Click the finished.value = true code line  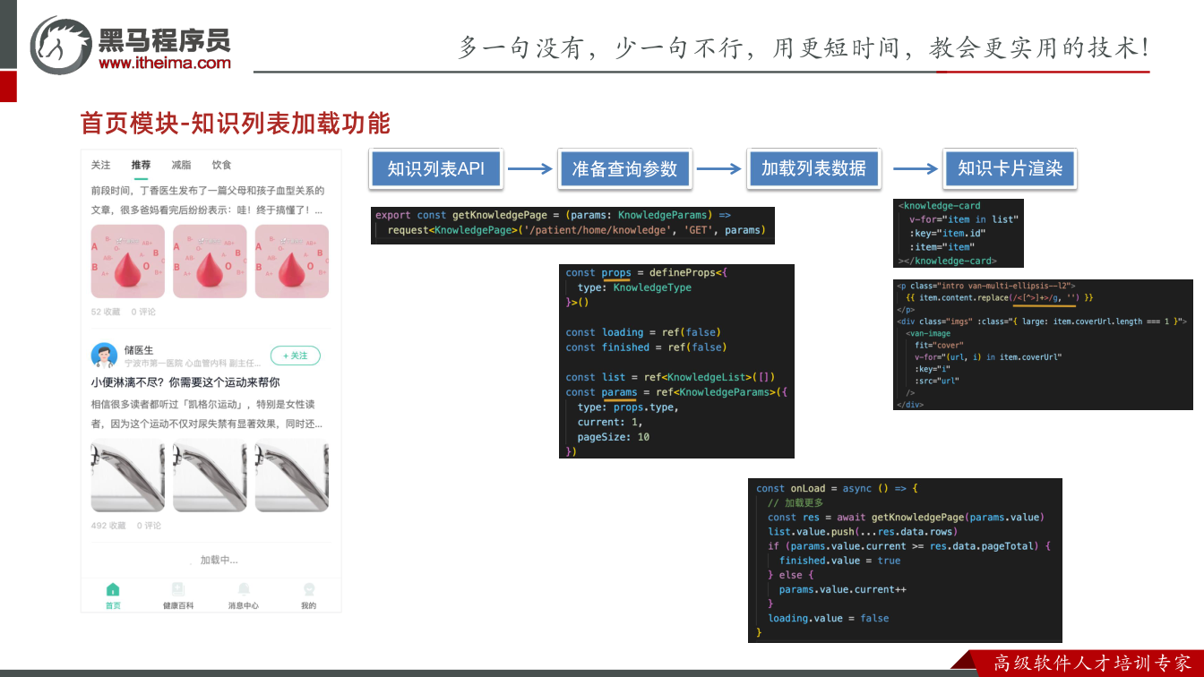coord(839,561)
